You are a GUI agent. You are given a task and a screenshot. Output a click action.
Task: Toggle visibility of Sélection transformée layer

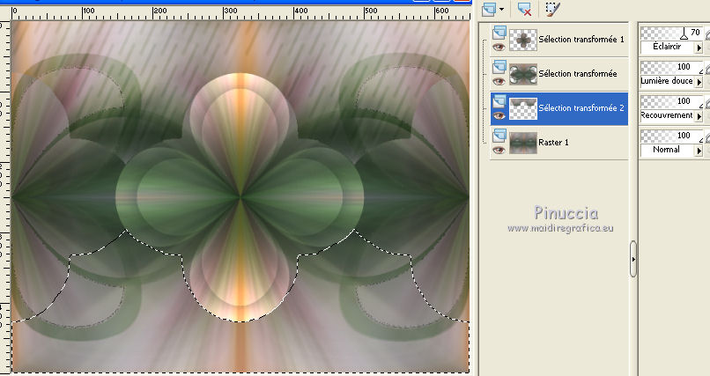pyautogui.click(x=499, y=81)
